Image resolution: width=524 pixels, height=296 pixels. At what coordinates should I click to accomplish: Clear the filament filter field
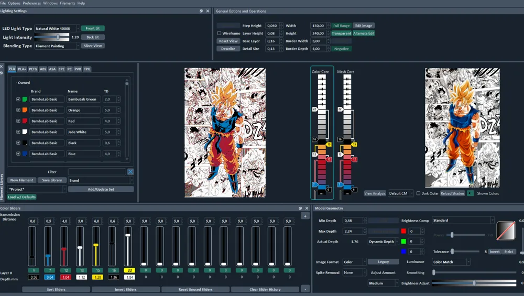coord(130,172)
